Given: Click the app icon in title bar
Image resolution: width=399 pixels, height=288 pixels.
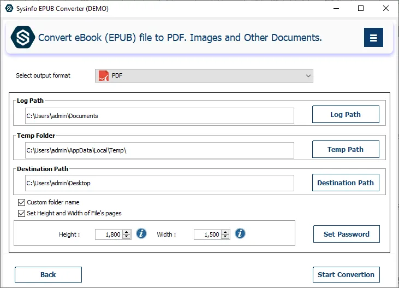Looking at the screenshot, I should coord(8,8).
